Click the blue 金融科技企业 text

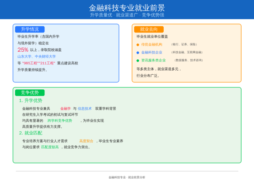tap(152, 52)
